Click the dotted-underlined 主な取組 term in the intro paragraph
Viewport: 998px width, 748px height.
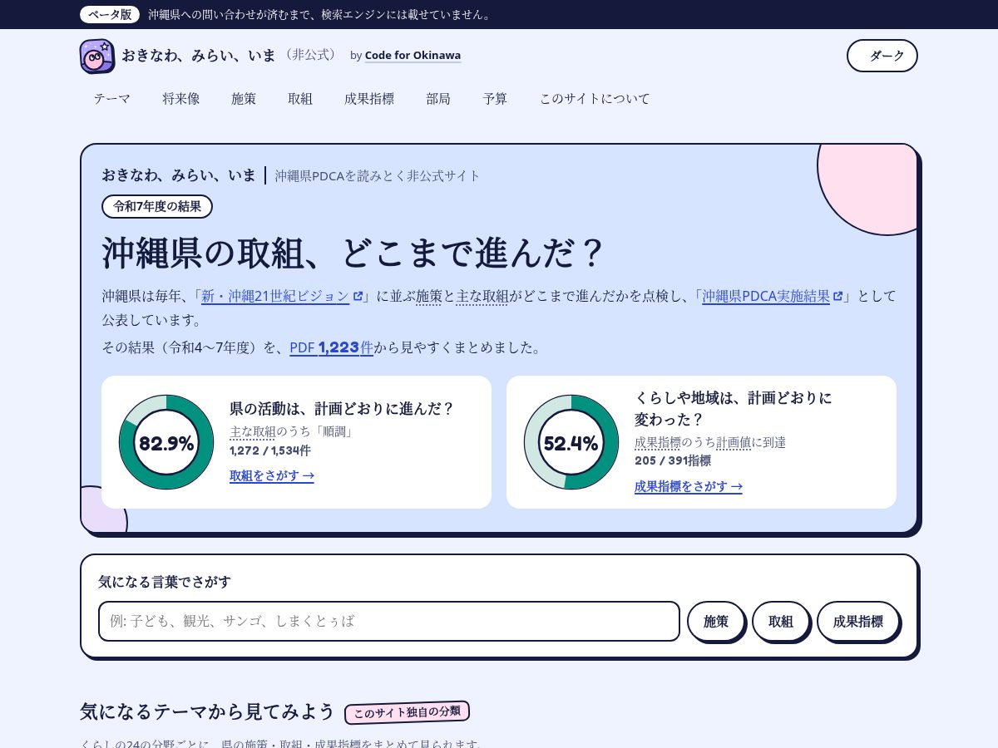[x=482, y=296]
